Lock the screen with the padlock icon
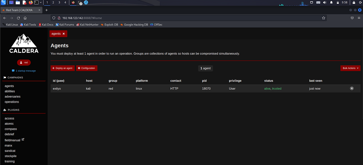The image size is (363, 165). (x=354, y=2)
